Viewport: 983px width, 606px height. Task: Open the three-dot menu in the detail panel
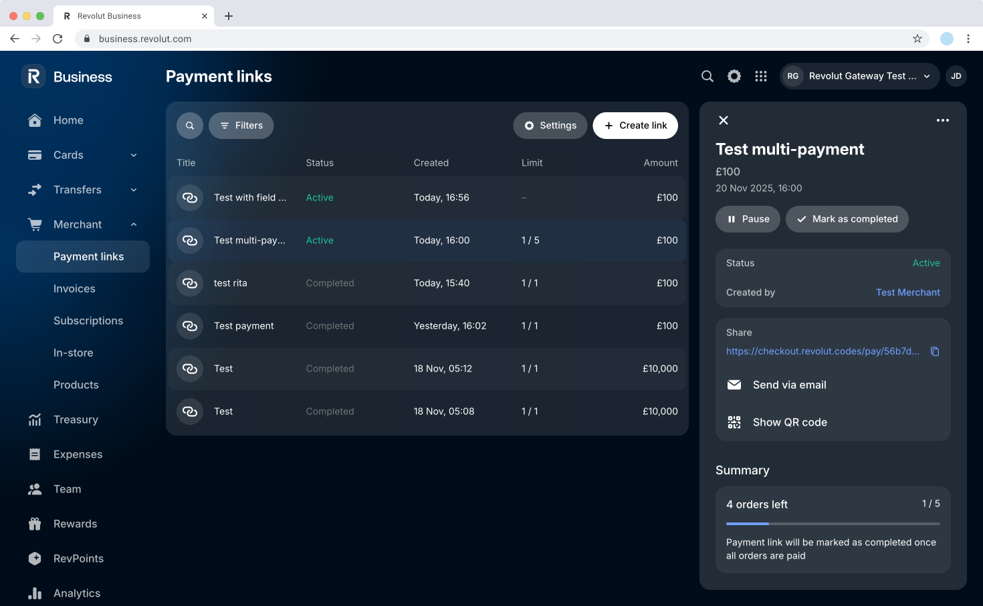[x=943, y=120]
